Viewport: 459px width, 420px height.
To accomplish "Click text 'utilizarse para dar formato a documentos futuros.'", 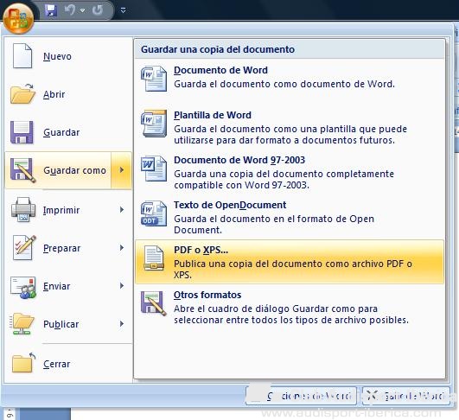I will pyautogui.click(x=284, y=140).
